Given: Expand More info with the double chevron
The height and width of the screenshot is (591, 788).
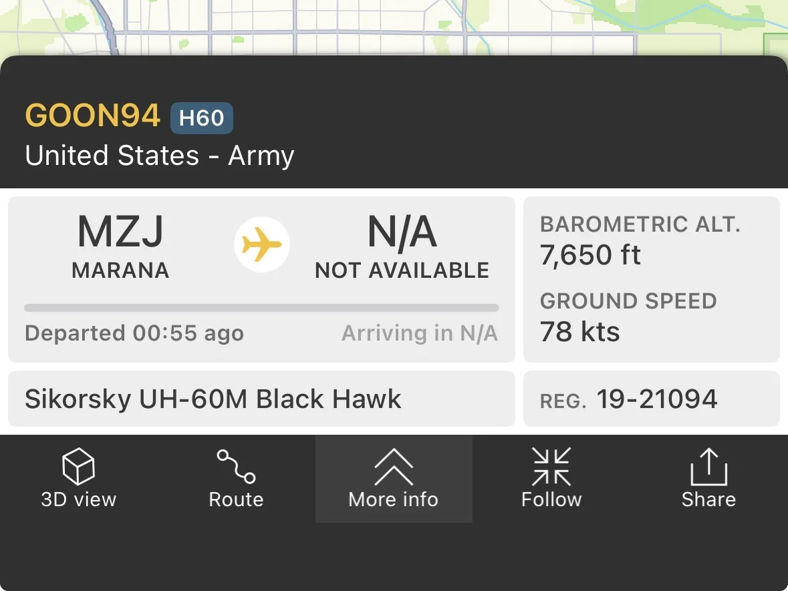Looking at the screenshot, I should 394,465.
